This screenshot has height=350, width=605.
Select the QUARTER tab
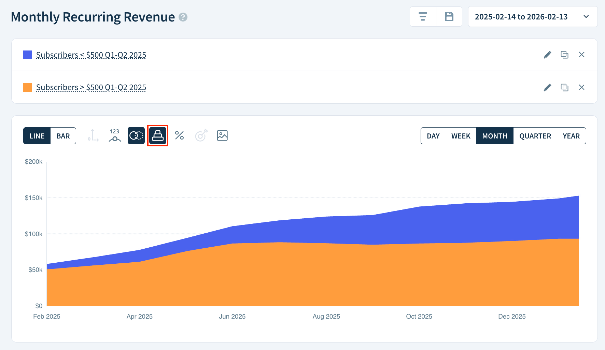[x=535, y=135]
